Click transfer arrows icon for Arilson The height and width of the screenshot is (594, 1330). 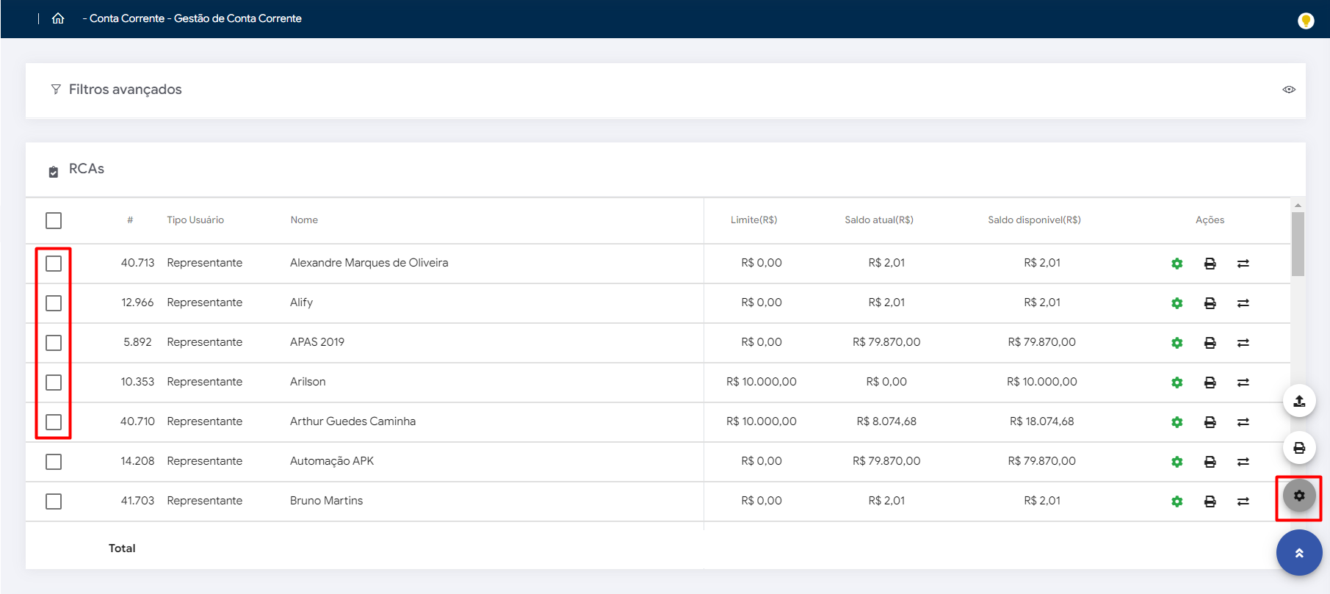1243,383
